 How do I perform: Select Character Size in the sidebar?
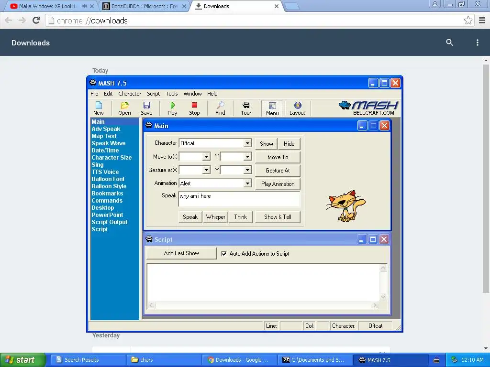111,158
